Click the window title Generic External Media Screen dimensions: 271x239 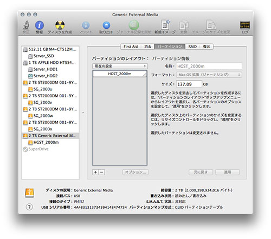tap(135, 15)
